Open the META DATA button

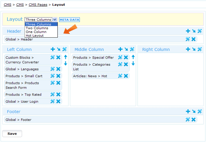click(69, 20)
